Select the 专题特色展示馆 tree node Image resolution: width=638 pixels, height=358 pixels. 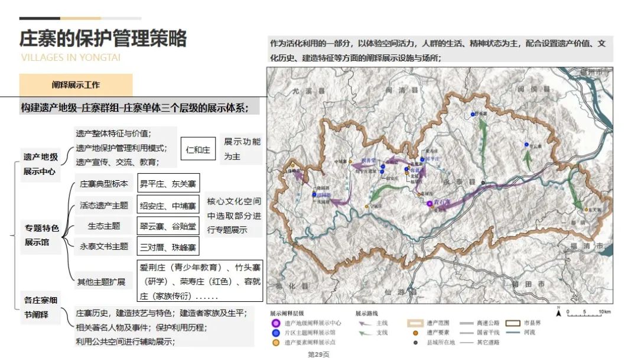coord(41,235)
